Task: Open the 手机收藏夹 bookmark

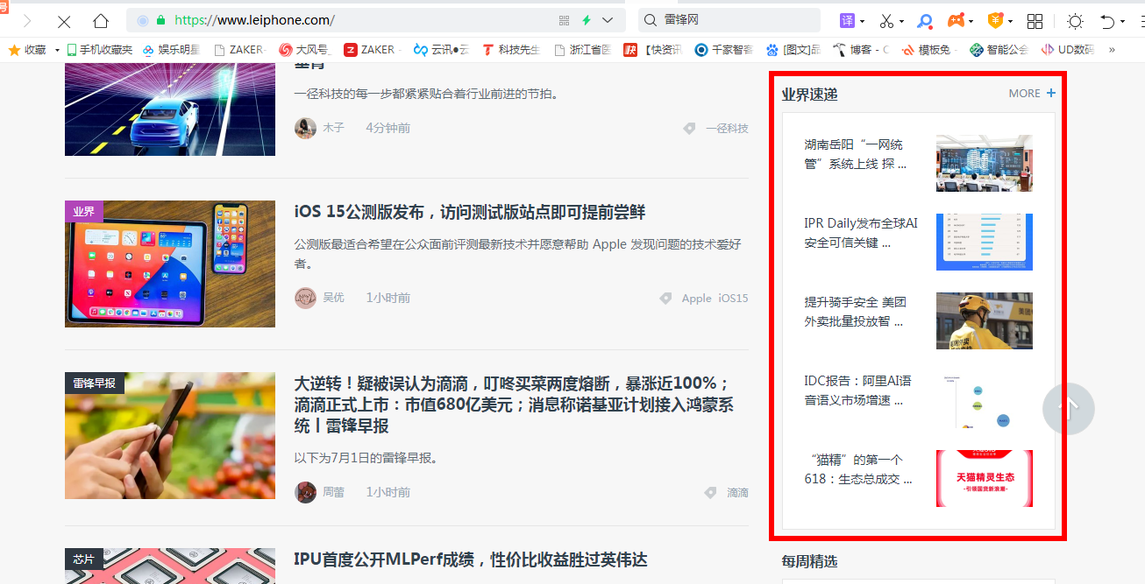Action: (x=100, y=50)
